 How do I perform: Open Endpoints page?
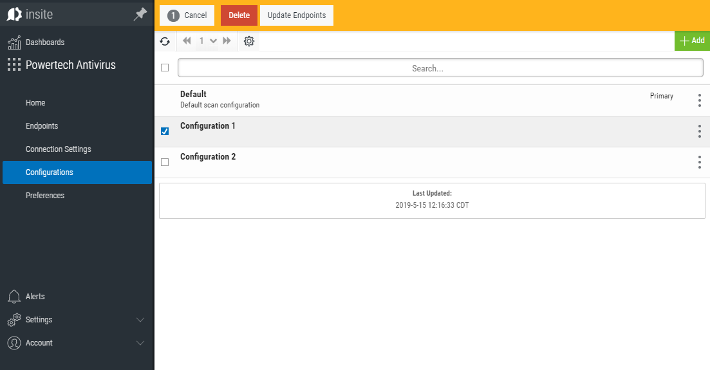pyautogui.click(x=42, y=126)
